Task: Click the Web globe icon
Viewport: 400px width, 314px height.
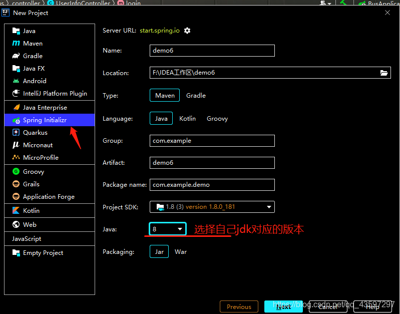Action: click(x=16, y=224)
